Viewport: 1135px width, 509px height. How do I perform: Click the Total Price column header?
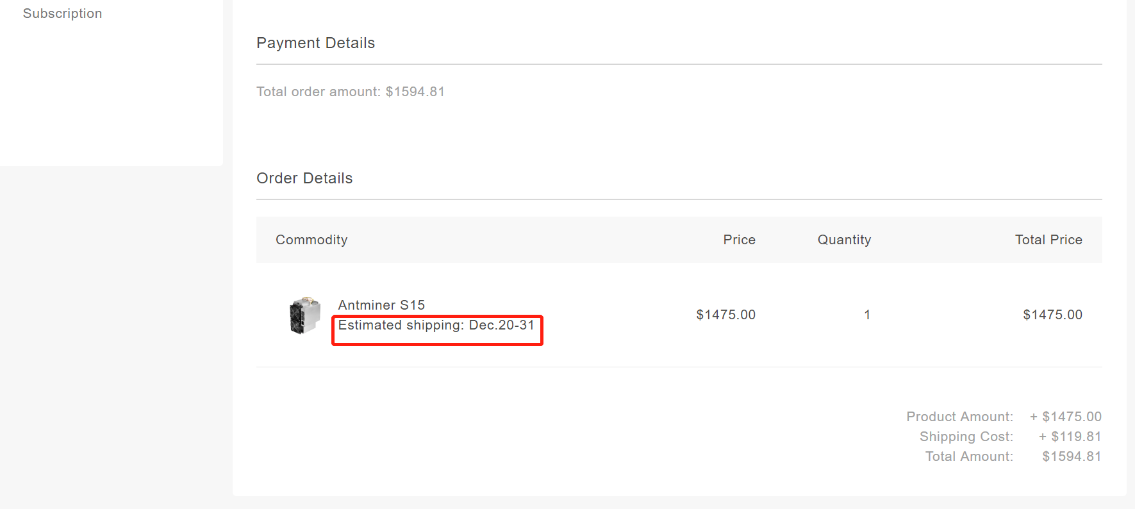tap(1048, 240)
